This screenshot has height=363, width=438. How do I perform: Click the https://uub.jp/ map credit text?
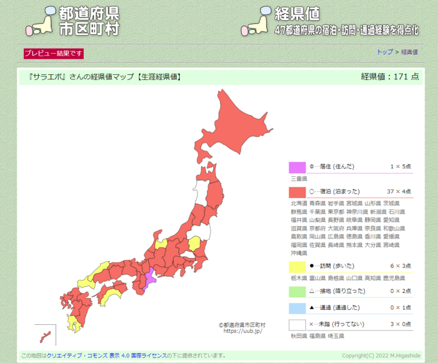click(242, 331)
